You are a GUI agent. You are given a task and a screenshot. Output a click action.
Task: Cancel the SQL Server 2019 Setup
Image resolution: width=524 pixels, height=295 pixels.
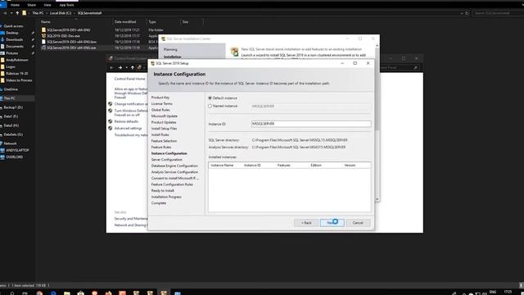pos(358,223)
